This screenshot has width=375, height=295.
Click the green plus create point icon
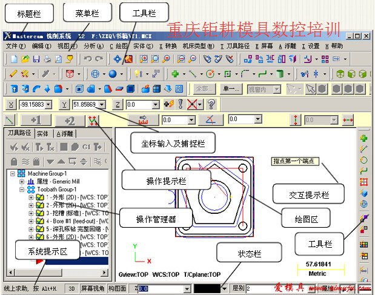(x=175, y=74)
